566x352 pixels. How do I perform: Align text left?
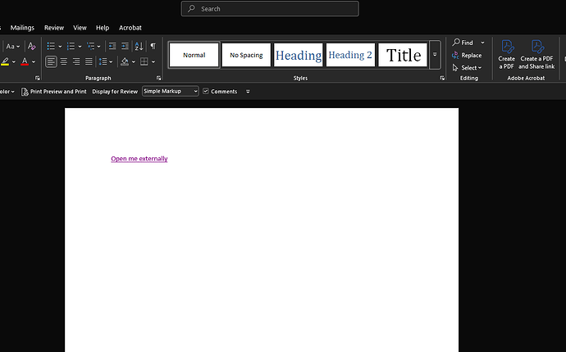coord(51,61)
